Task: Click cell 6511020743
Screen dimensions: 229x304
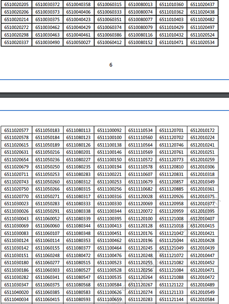Action: click(17, 182)
